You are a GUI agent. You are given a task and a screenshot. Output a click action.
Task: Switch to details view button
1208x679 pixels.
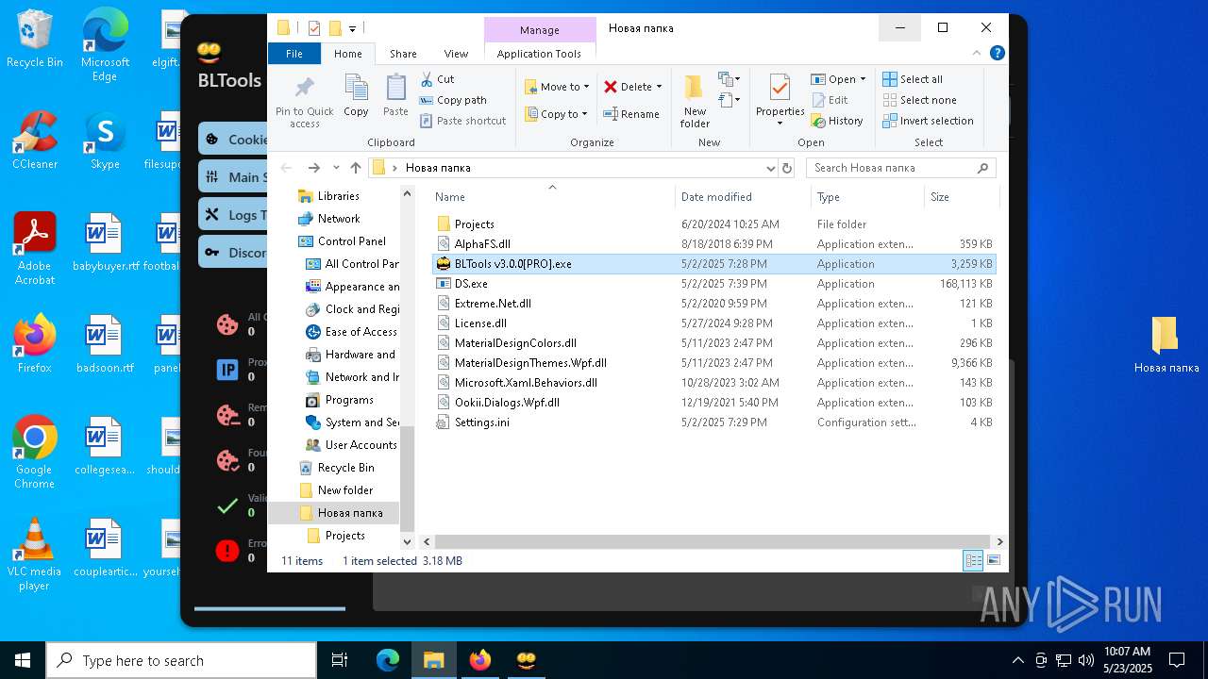[x=974, y=560]
